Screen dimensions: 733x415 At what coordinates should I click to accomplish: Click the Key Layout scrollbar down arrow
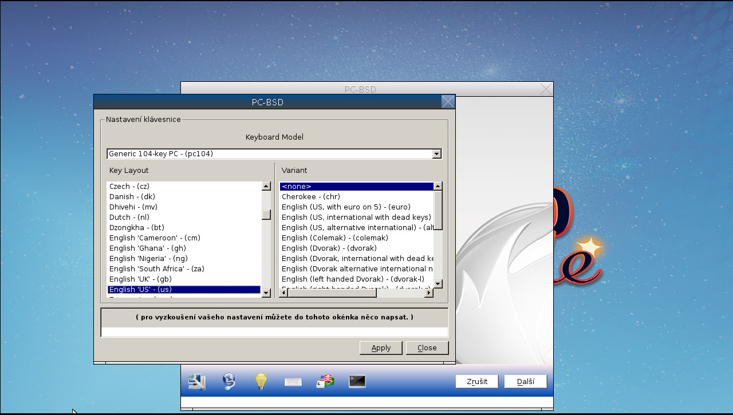tap(266, 294)
